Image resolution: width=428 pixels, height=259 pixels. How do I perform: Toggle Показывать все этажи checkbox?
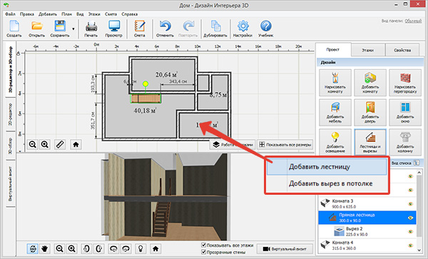coord(203,245)
